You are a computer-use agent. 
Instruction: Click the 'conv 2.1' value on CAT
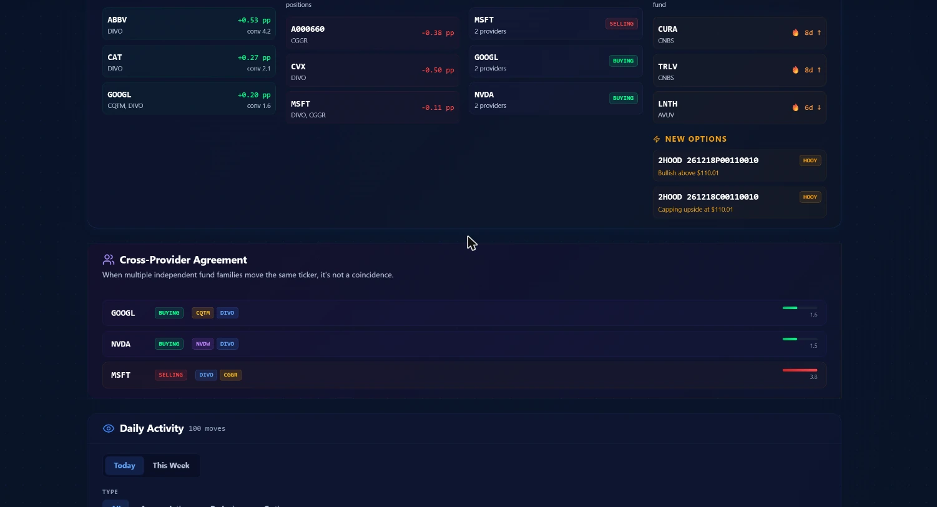coord(258,69)
